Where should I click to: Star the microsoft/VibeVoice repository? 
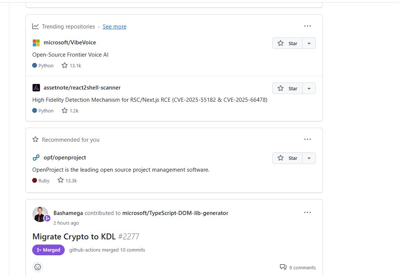click(x=287, y=43)
